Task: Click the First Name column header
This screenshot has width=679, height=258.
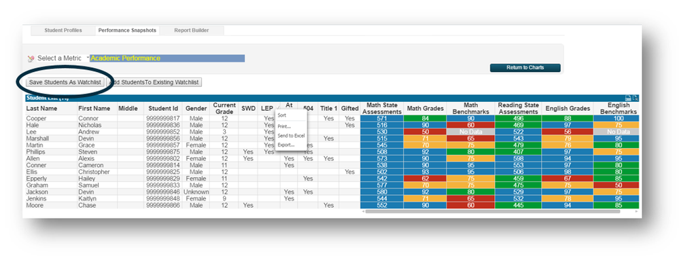Action: (x=94, y=108)
